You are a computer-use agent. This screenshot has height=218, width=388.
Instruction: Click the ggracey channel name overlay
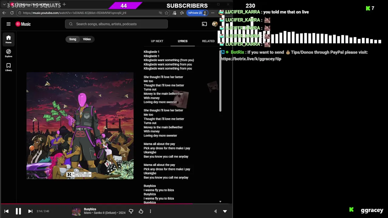coord(372,210)
